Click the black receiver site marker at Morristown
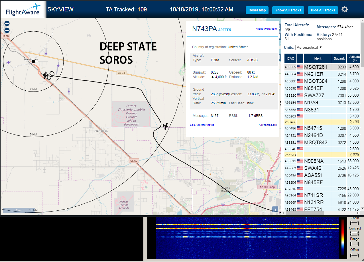364x262 pixels. [x=33, y=61]
